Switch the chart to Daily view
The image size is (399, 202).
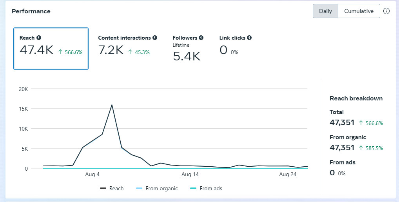click(x=325, y=11)
